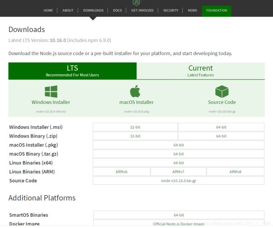The height and width of the screenshot is (228, 273).
Task: Open the NEWS nav item
Action: [x=192, y=10]
